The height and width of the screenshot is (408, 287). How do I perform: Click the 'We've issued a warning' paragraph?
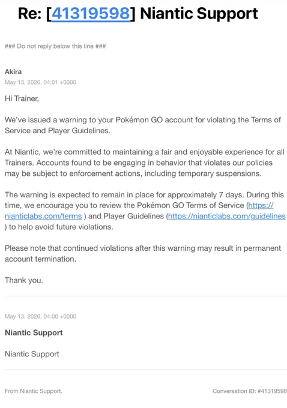143,125
